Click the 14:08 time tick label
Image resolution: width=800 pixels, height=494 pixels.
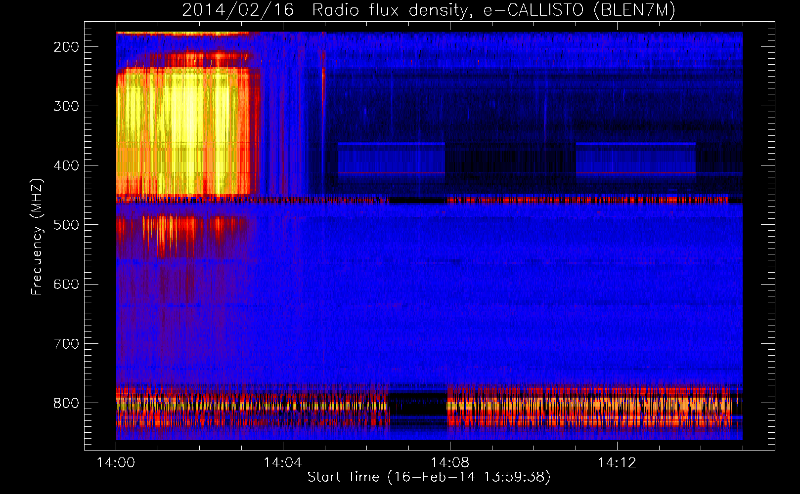(x=450, y=463)
